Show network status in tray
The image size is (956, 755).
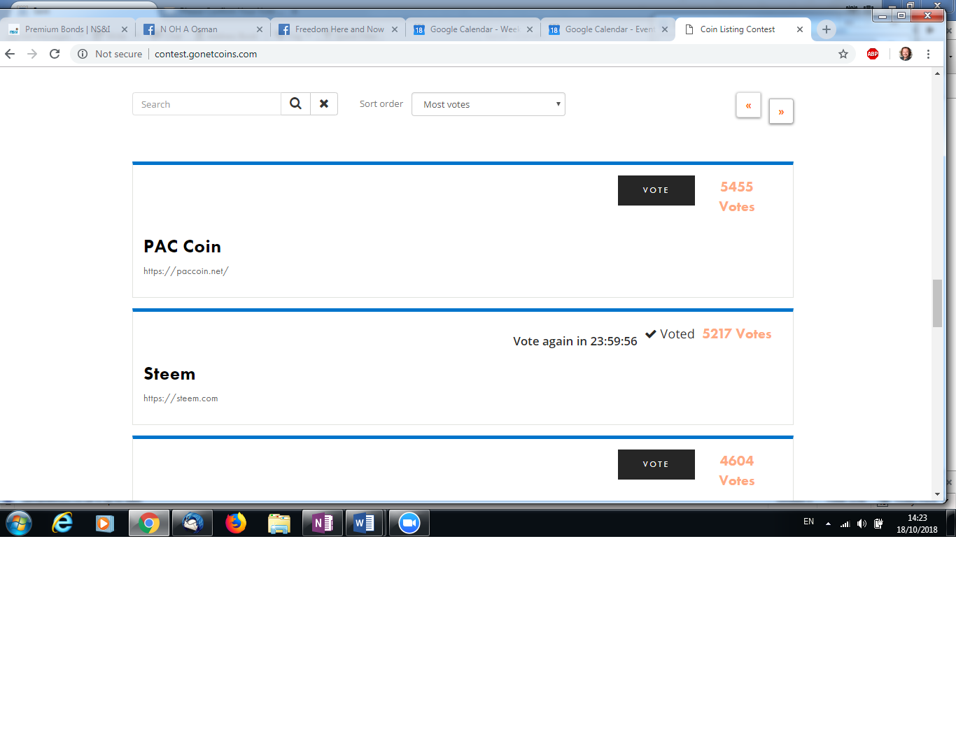[x=845, y=524]
